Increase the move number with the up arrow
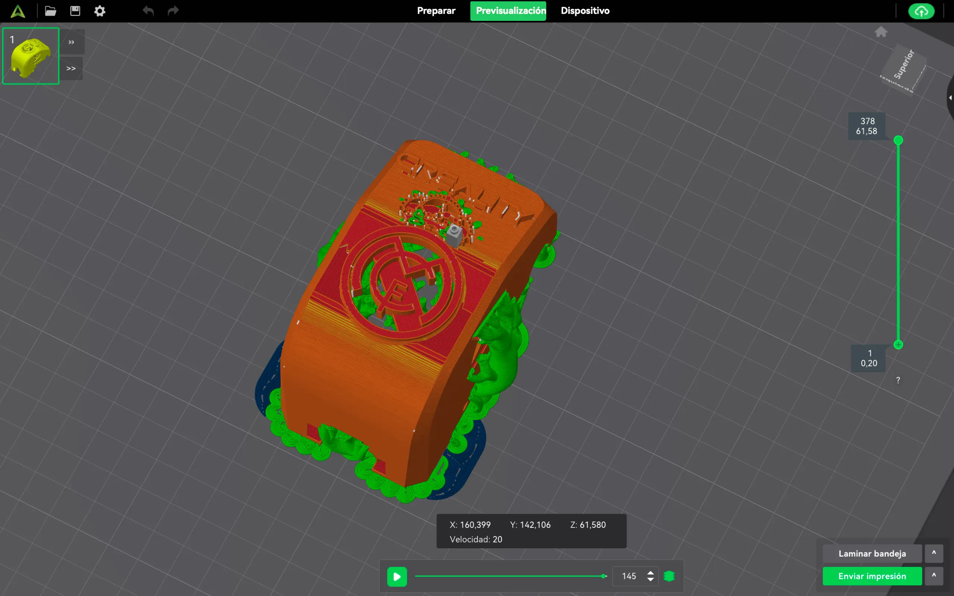Screen dimensions: 954x596 tap(650, 573)
